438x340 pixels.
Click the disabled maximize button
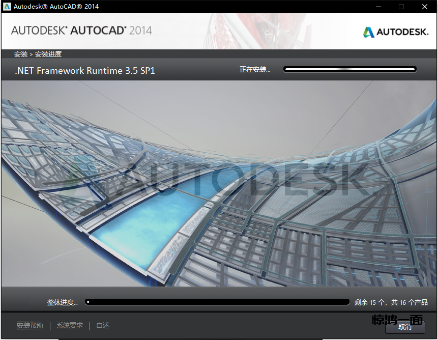pos(401,7)
